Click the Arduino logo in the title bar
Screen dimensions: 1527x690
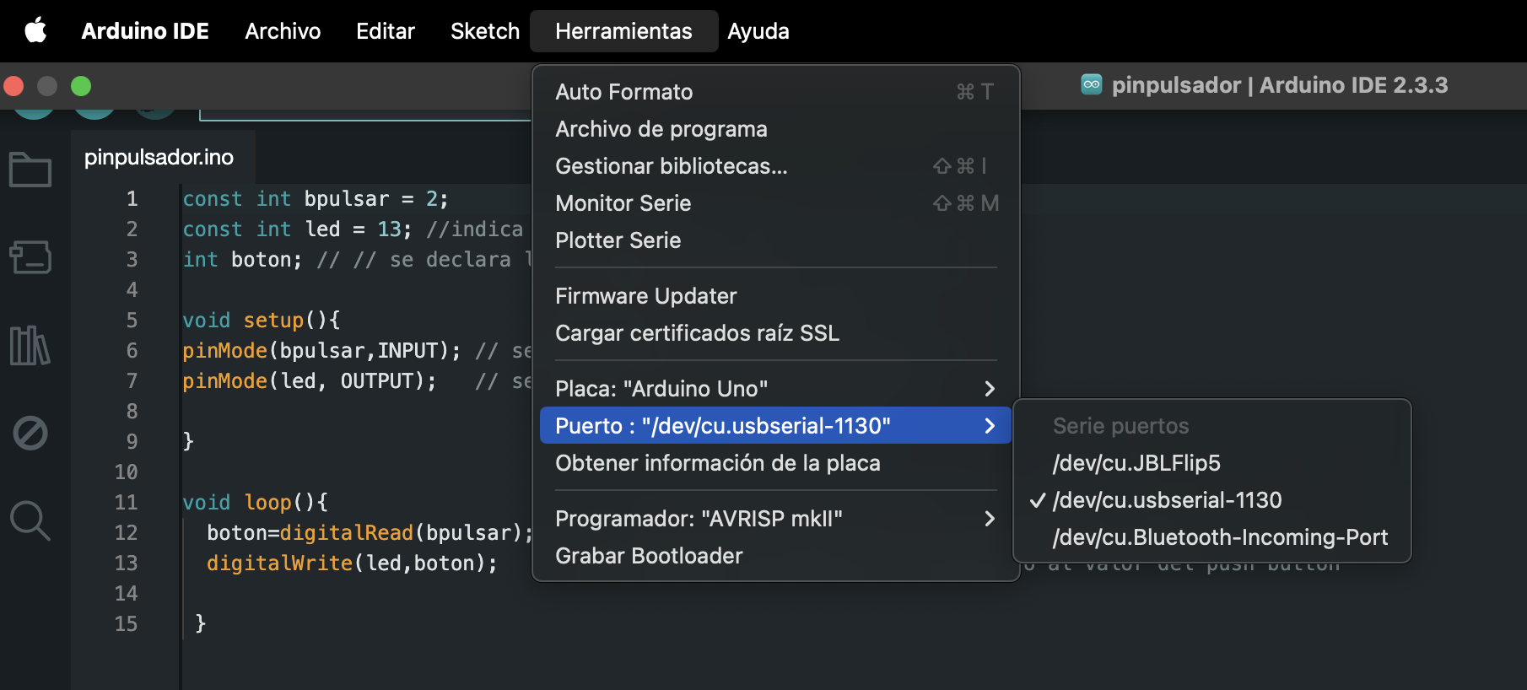[1091, 85]
